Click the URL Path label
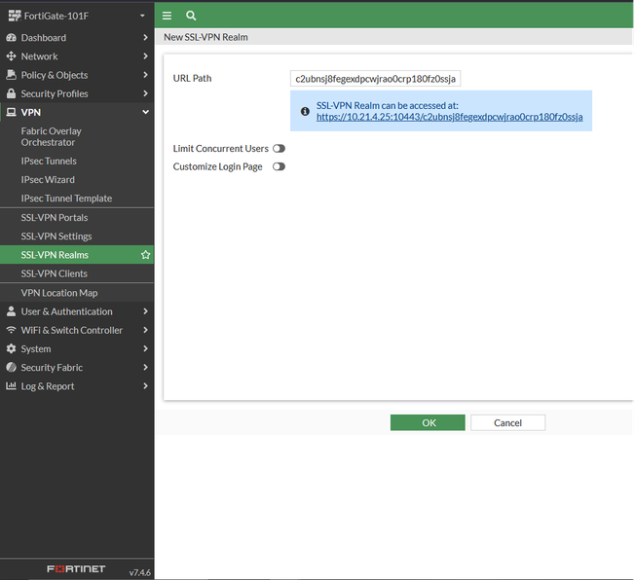634x580 pixels. (192, 78)
